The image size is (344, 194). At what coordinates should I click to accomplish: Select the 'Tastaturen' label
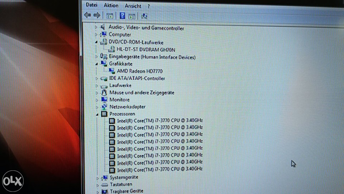[121, 185]
